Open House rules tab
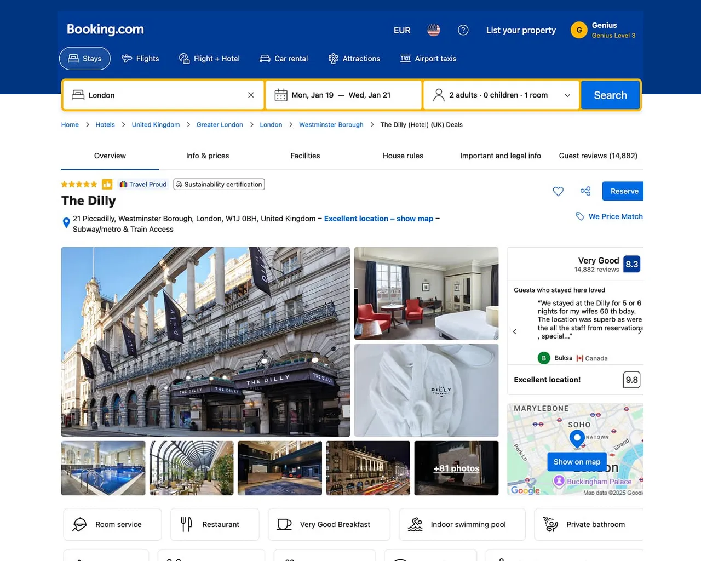This screenshot has width=701, height=561. (403, 156)
